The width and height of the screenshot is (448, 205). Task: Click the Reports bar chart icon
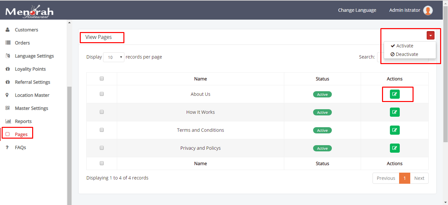click(8, 121)
